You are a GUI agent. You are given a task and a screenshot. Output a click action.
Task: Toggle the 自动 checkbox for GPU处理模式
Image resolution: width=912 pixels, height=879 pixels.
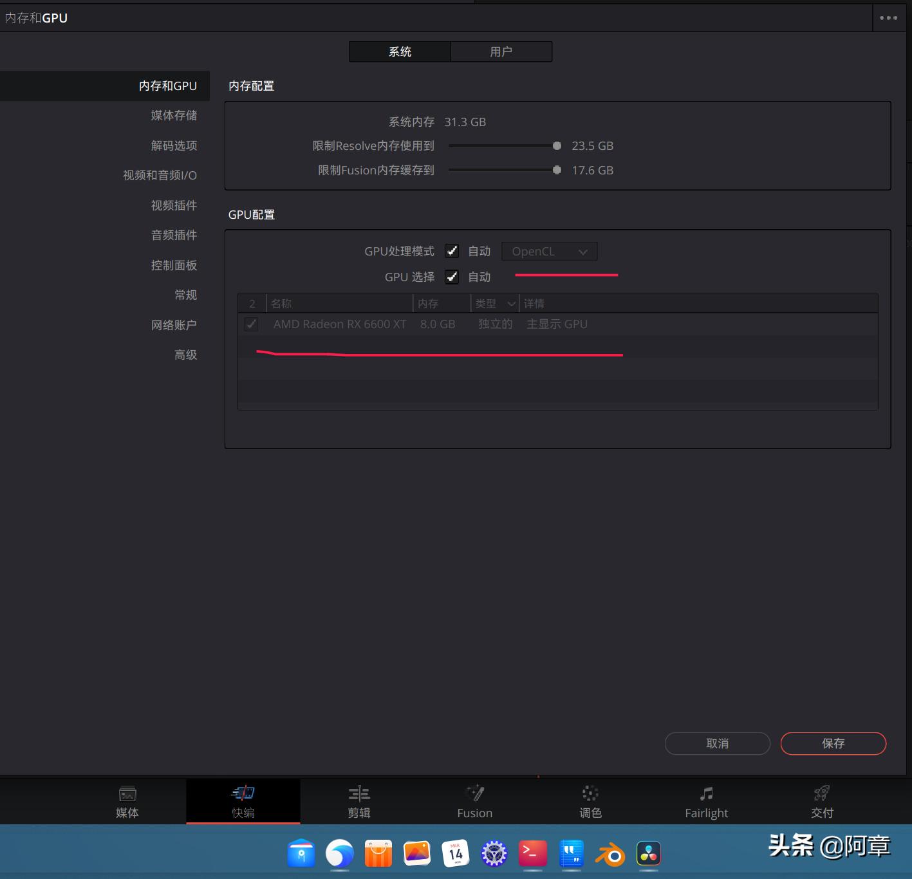click(x=452, y=251)
